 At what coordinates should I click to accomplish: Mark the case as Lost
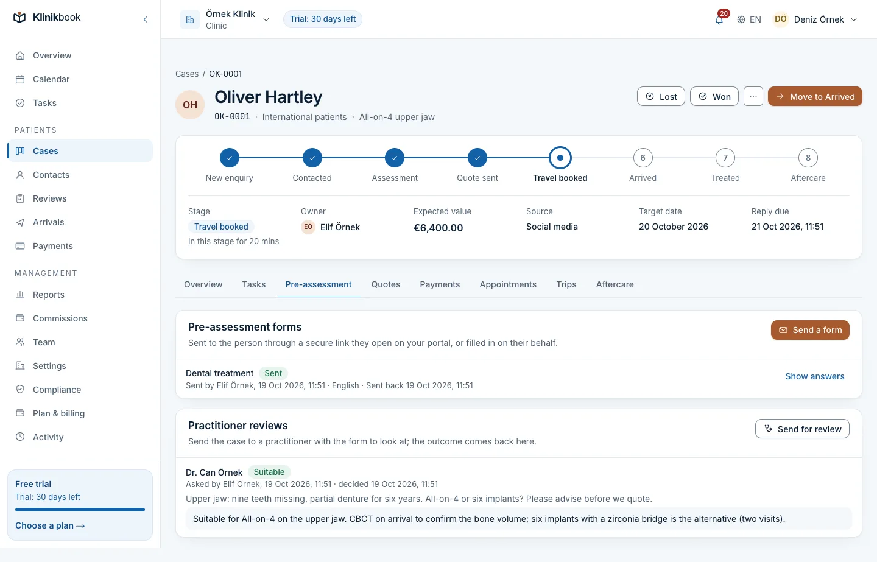coord(661,96)
